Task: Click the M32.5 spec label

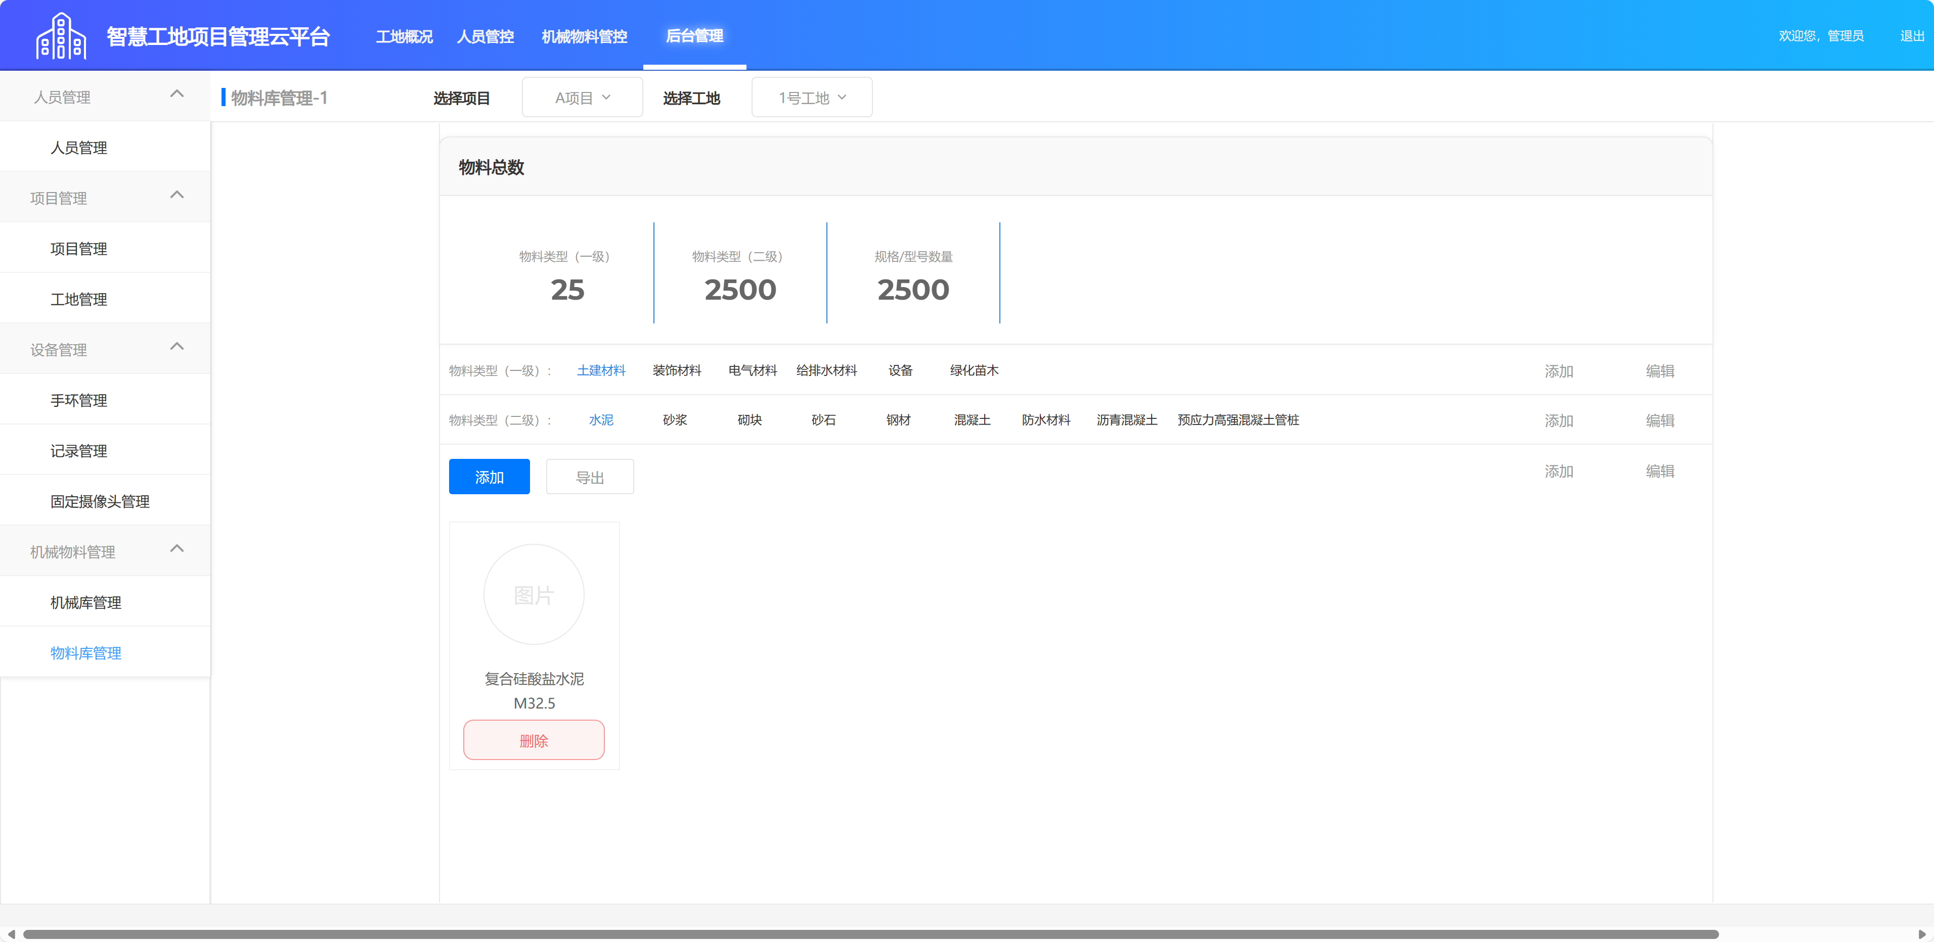Action: pyautogui.click(x=534, y=703)
